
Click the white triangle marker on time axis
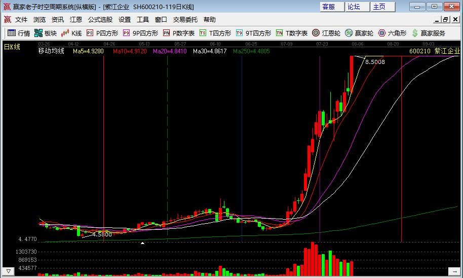click(x=143, y=243)
